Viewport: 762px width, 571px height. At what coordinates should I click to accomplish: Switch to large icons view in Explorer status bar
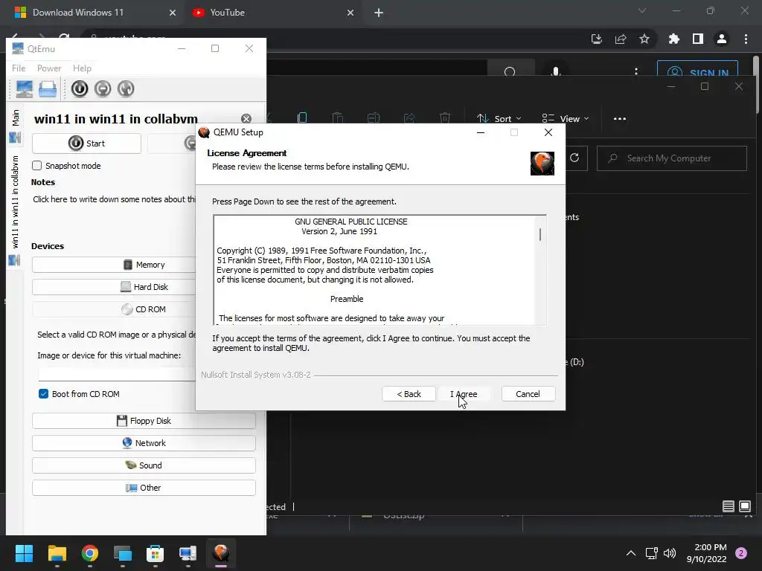744,506
